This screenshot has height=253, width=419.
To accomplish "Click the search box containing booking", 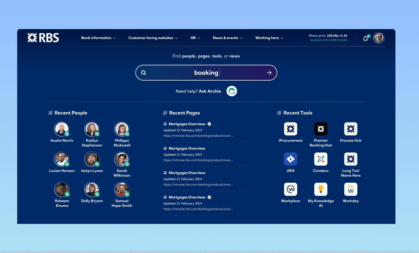I will click(x=206, y=73).
